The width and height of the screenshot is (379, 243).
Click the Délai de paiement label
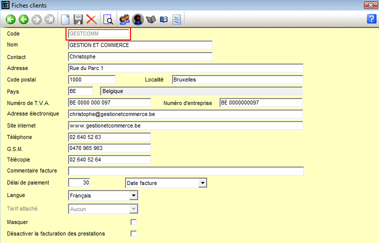[x=28, y=183]
